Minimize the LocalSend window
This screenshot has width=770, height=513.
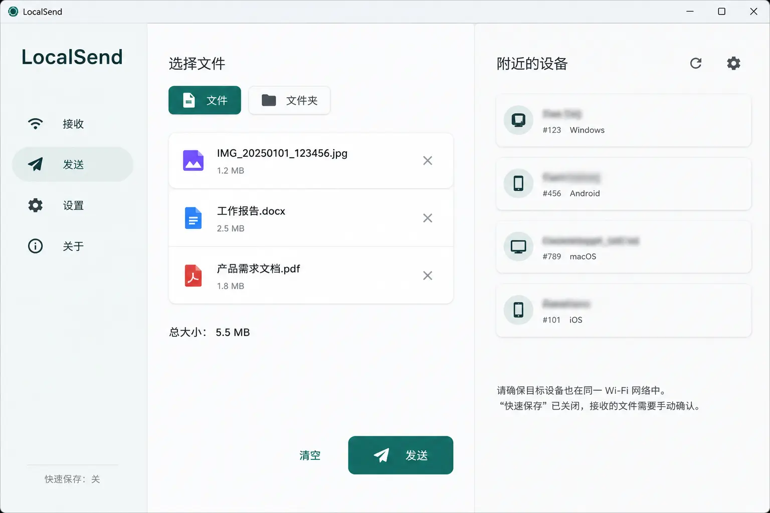[690, 12]
